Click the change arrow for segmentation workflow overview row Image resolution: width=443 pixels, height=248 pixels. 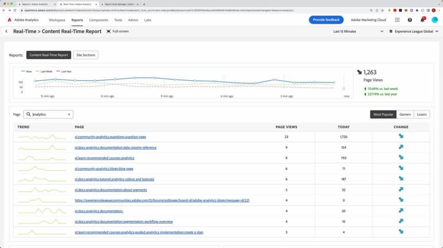pos(401,221)
